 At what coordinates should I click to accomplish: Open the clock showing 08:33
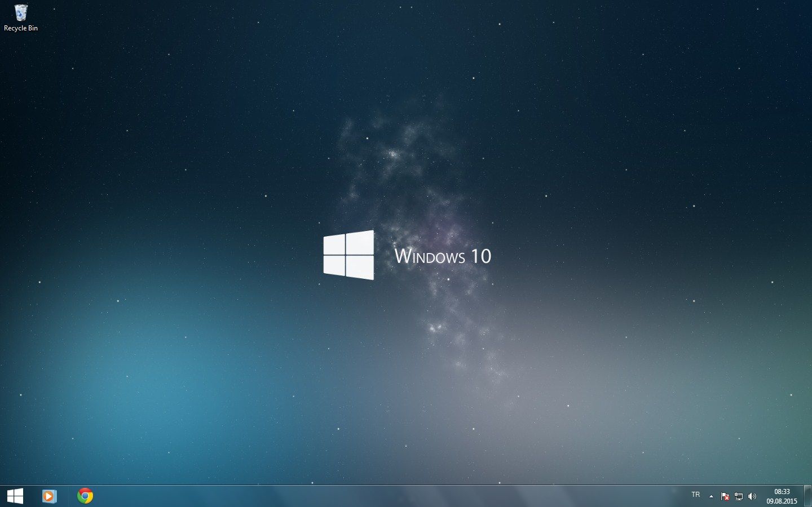click(782, 496)
